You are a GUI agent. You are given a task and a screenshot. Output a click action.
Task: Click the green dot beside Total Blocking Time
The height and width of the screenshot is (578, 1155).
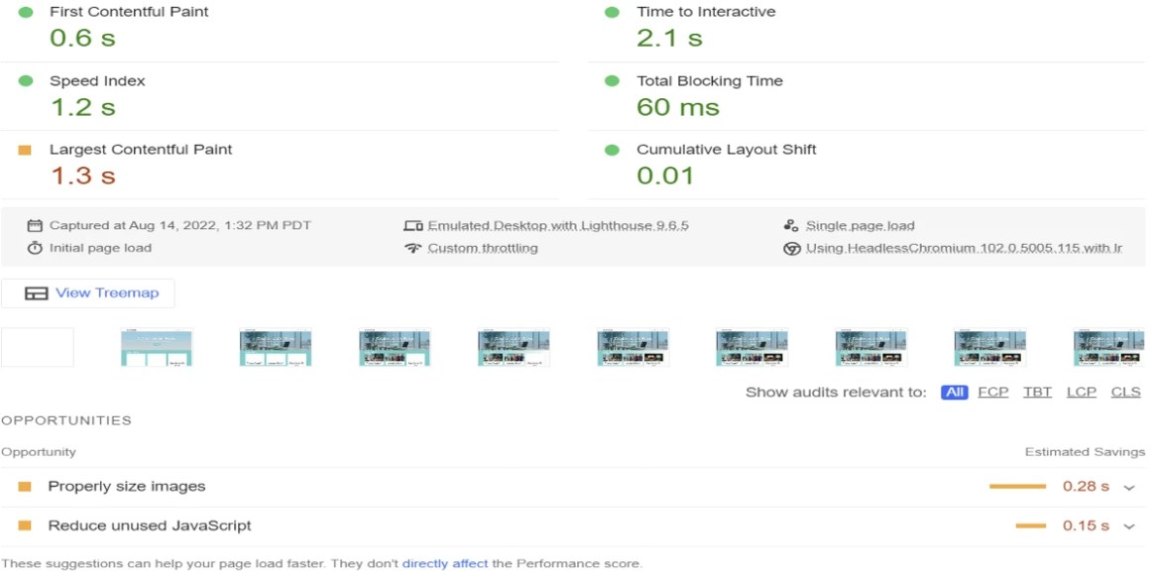coord(612,81)
